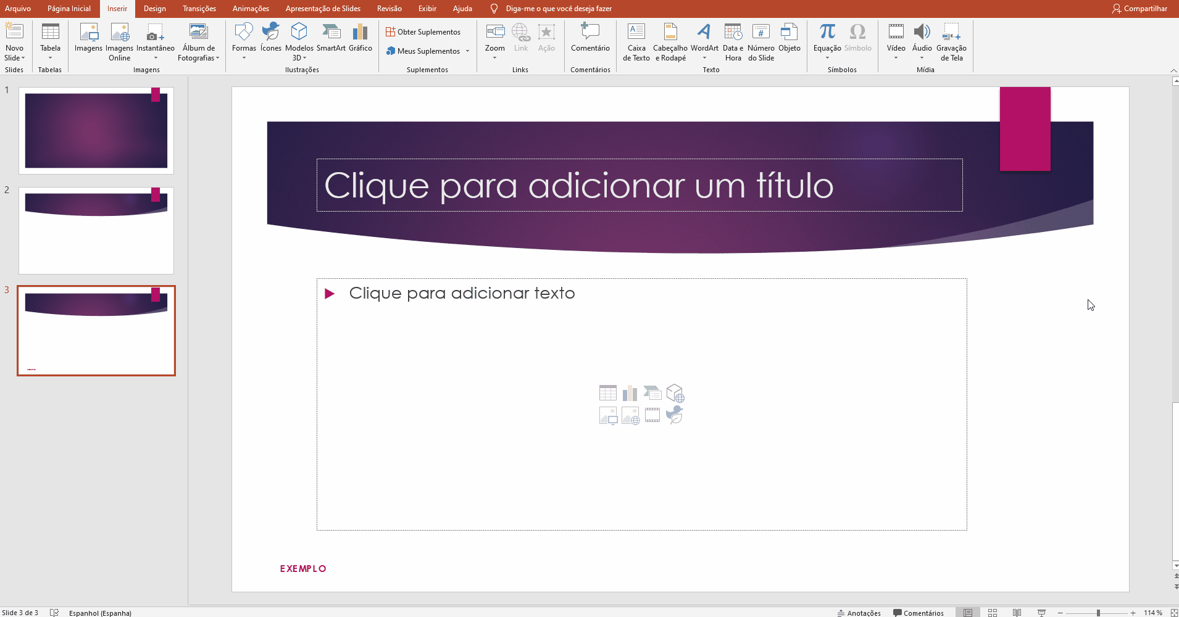This screenshot has height=617, width=1179.
Task: Insert Ícones from the ribbon
Action: (270, 38)
